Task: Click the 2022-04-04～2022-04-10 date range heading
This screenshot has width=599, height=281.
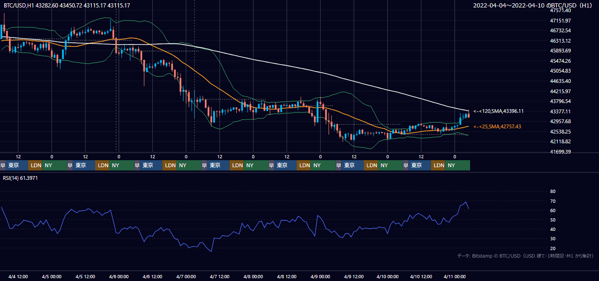Action: click(533, 6)
